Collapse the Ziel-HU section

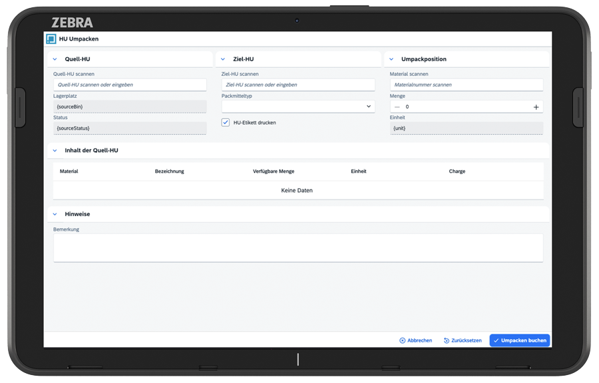pos(223,59)
